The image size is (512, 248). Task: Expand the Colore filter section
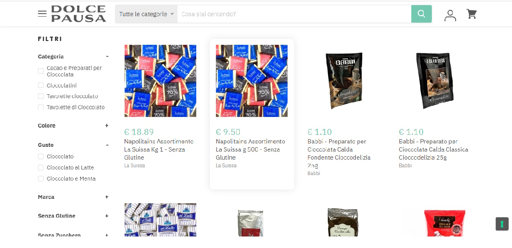pos(107,125)
